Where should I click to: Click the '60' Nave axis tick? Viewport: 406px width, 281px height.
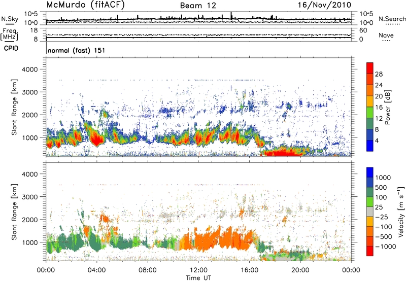tap(363, 30)
